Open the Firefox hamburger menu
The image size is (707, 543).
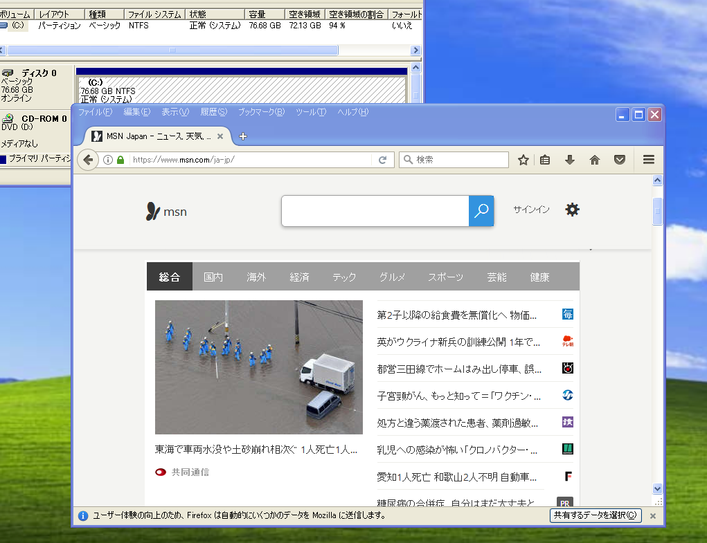pos(648,159)
